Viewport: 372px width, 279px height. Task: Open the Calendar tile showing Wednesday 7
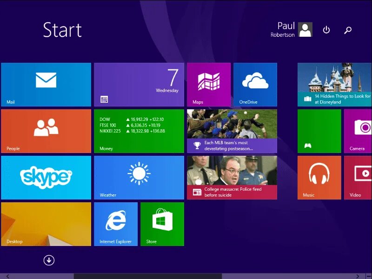point(139,85)
